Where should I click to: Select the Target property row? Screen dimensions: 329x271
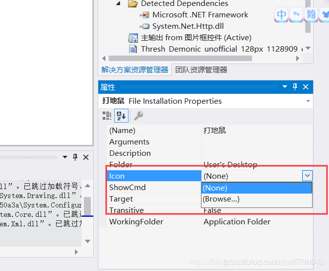(154, 199)
